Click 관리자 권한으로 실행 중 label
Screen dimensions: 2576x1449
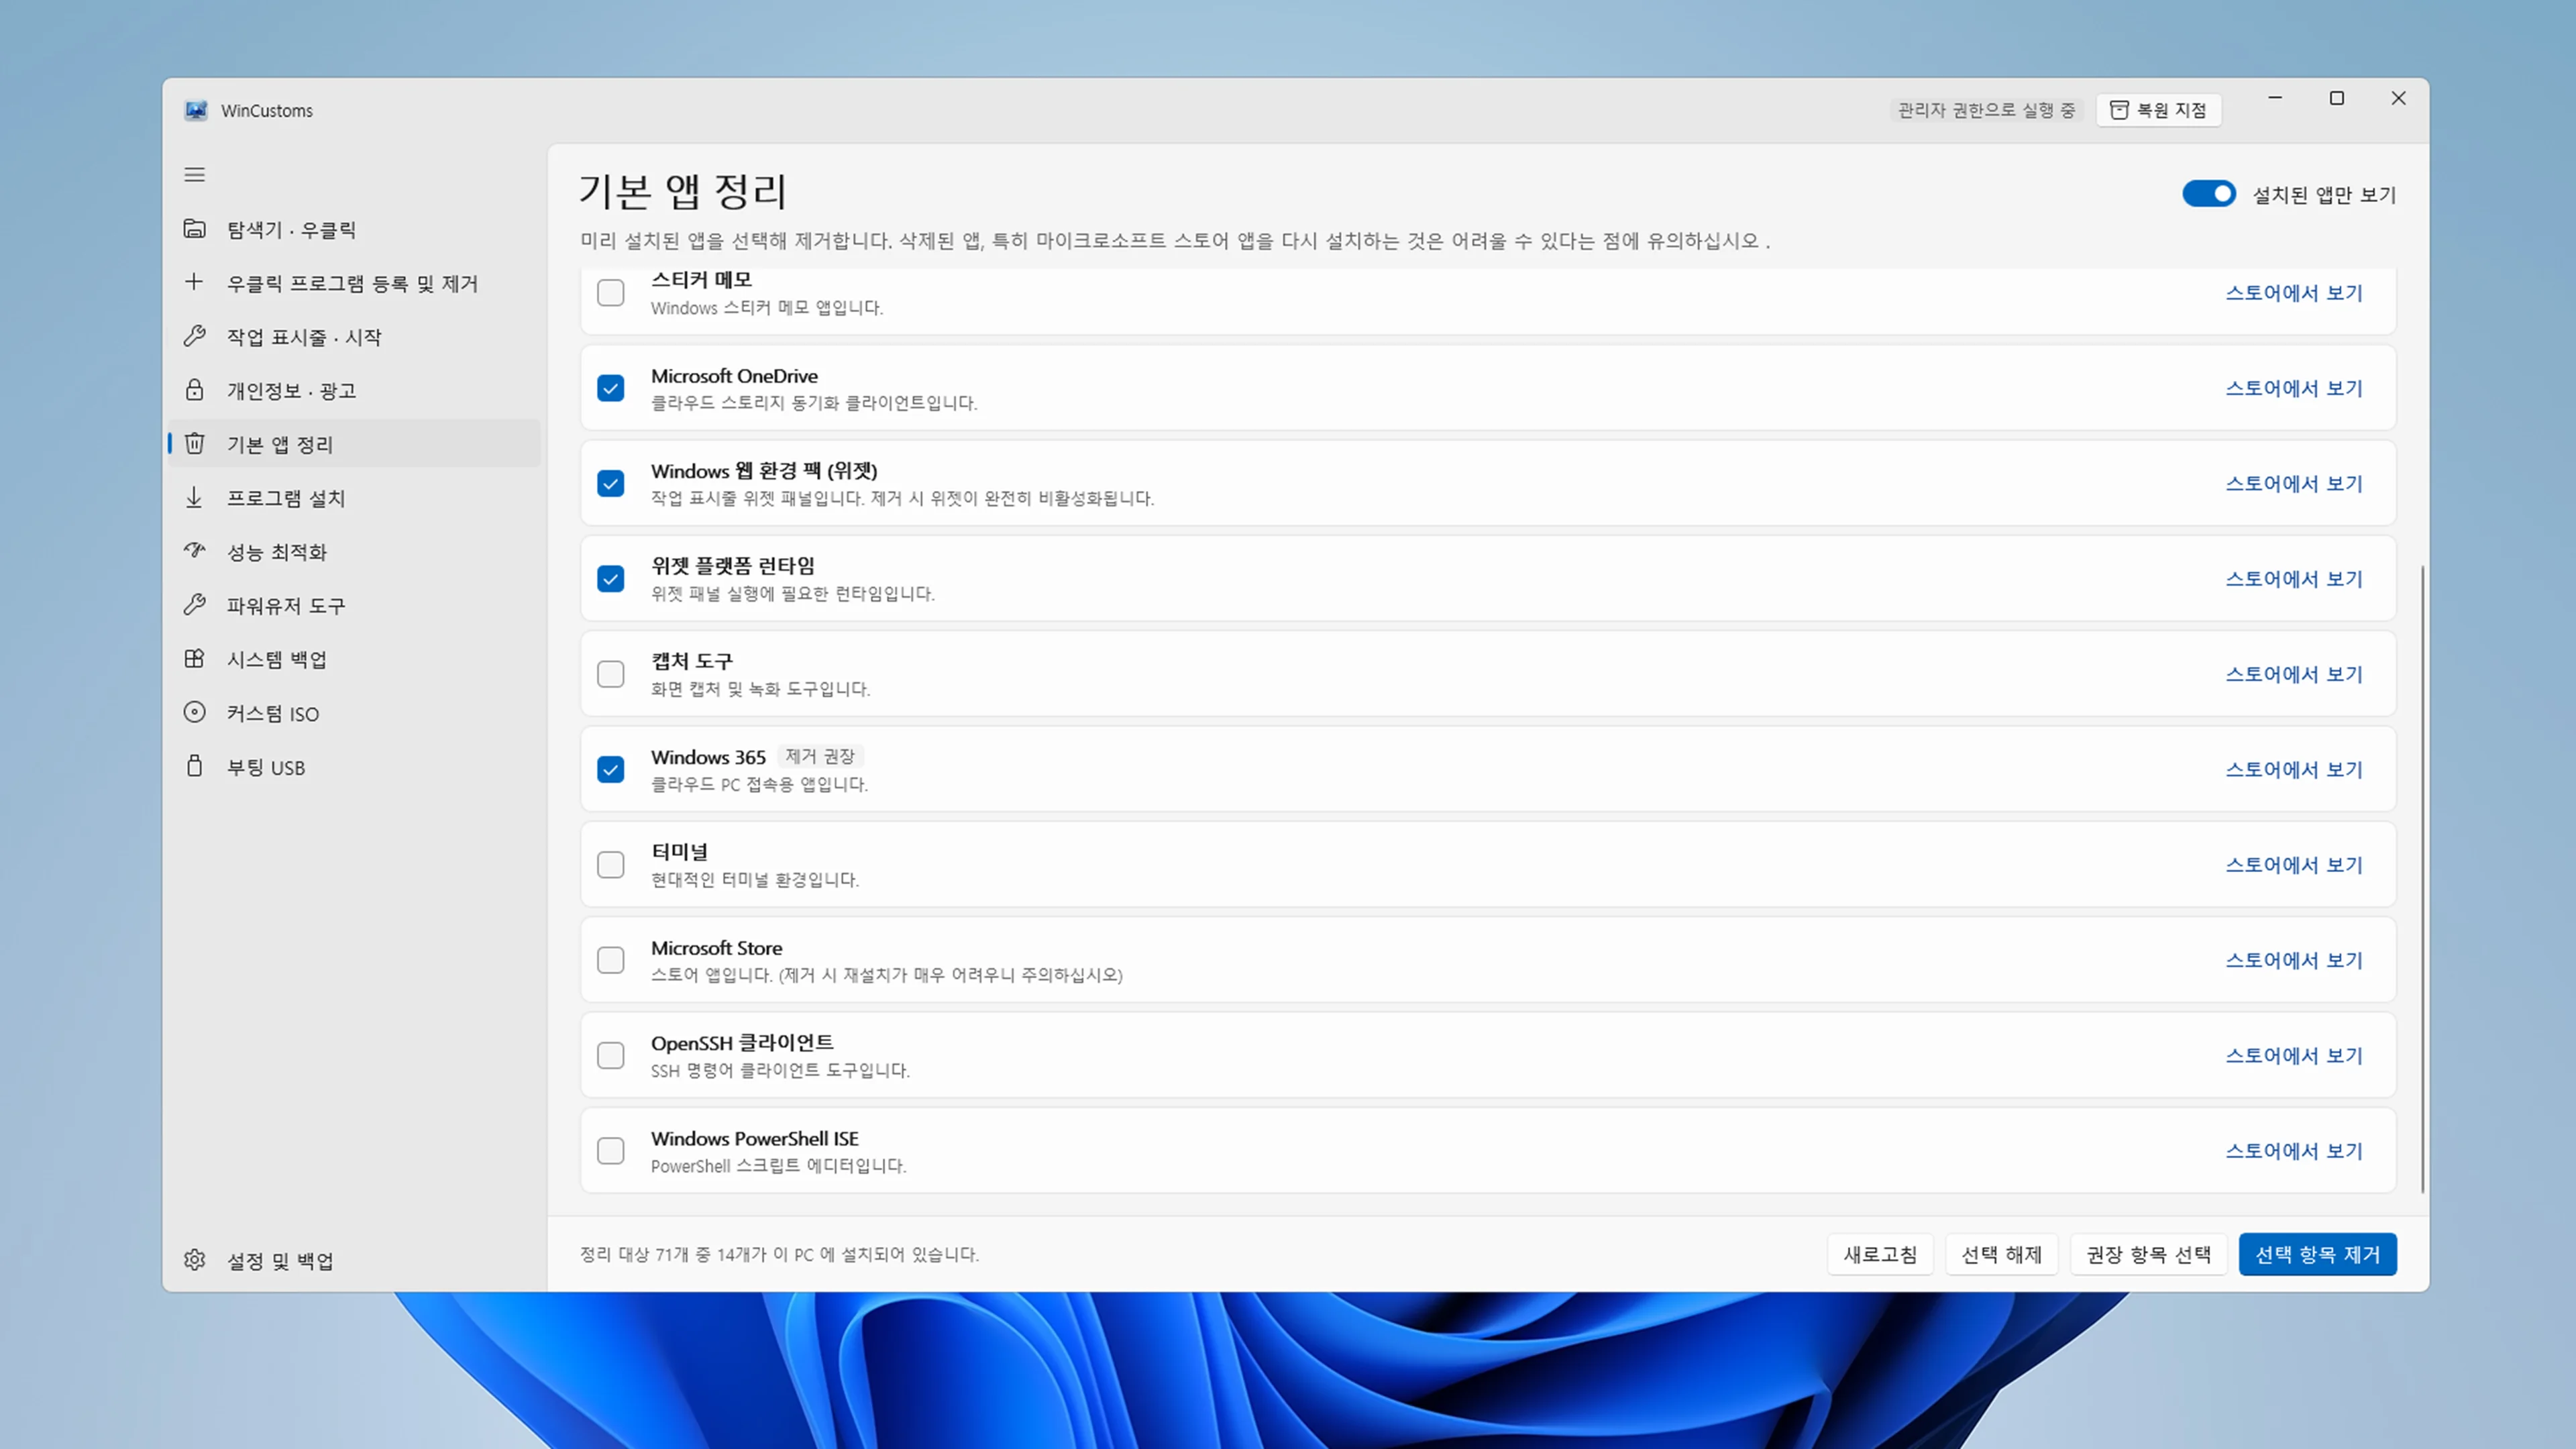[1986, 110]
